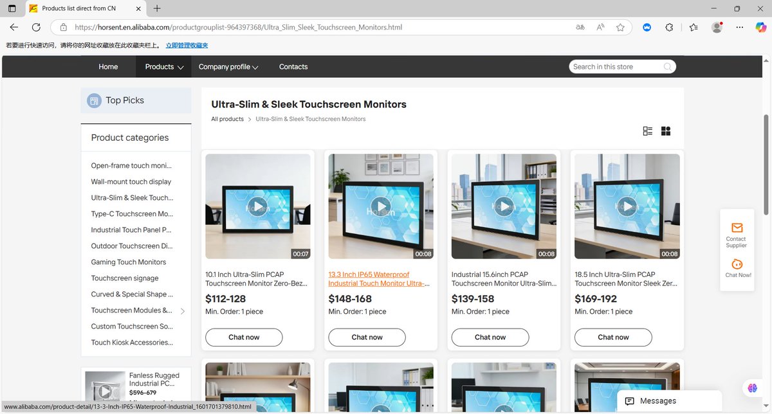
Task: Open Gaming Touch Monitors category
Action: [129, 262]
